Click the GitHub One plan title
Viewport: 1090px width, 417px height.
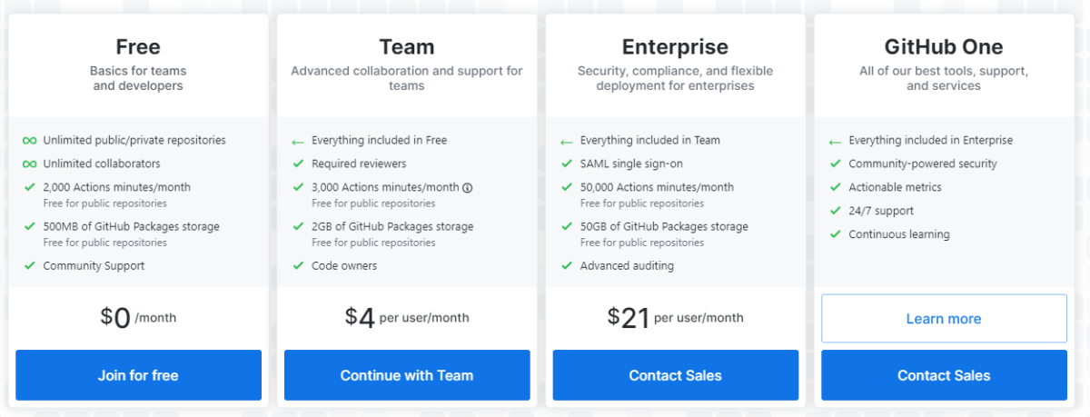(x=944, y=46)
